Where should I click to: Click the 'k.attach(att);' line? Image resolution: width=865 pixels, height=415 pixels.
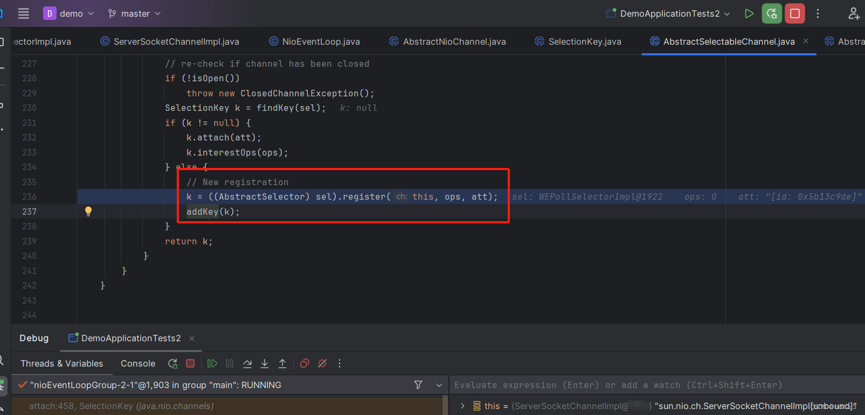(224, 137)
